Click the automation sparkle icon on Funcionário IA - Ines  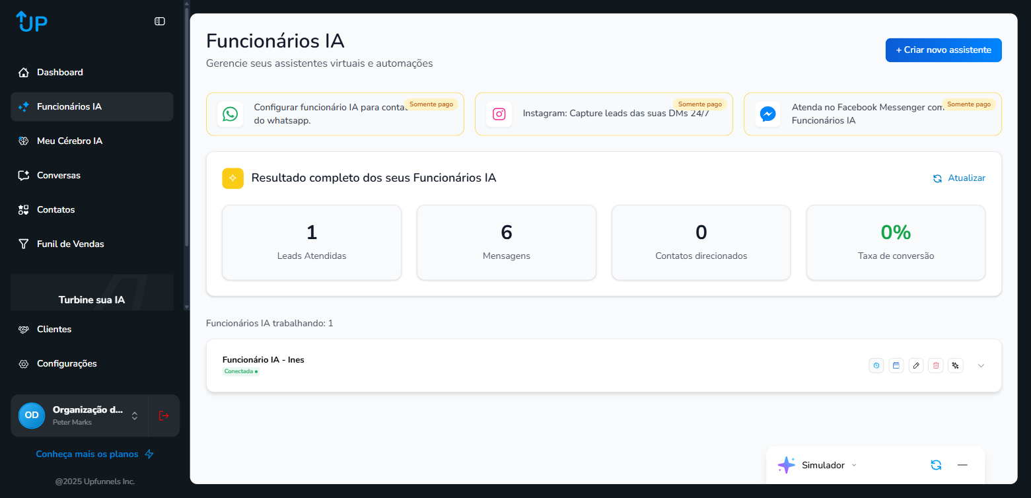click(955, 365)
